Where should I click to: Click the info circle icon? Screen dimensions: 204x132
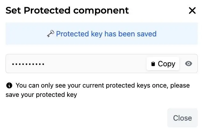pos(9,85)
